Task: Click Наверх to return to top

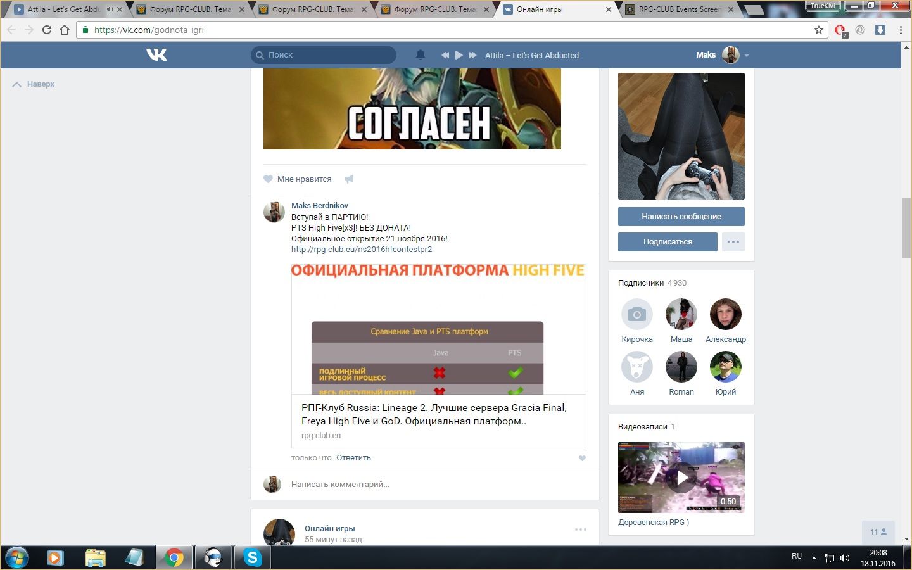Action: tap(34, 84)
